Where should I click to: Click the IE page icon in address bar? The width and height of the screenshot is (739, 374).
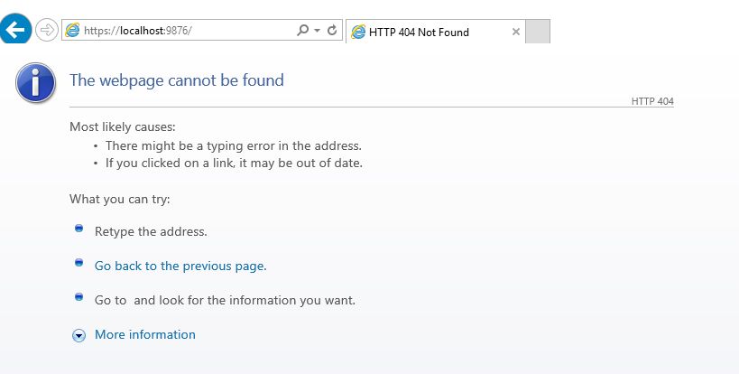(72, 30)
